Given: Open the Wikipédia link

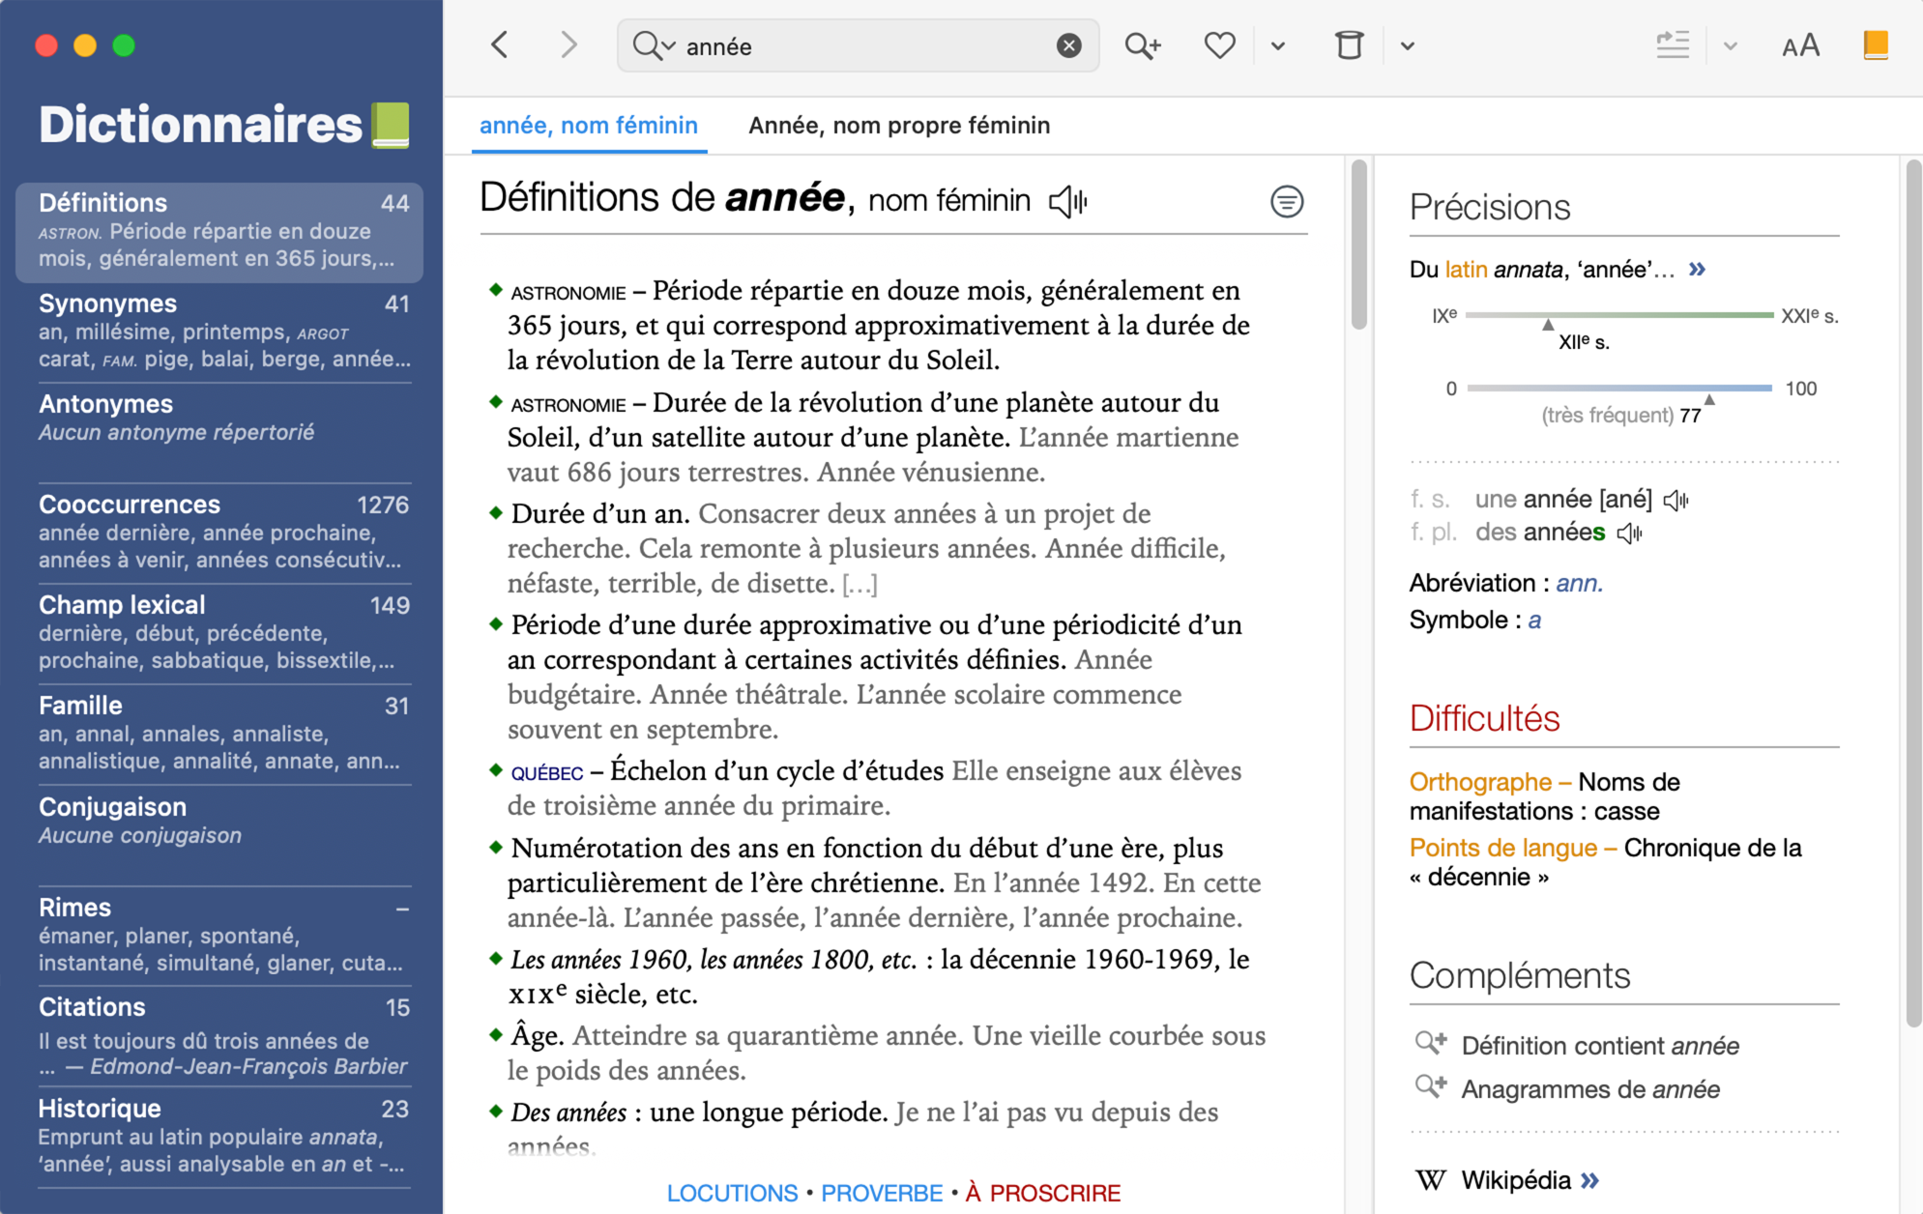Looking at the screenshot, I should click(x=1515, y=1180).
